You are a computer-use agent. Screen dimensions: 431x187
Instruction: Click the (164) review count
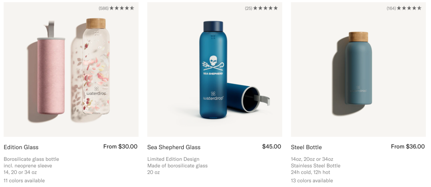pyautogui.click(x=391, y=8)
